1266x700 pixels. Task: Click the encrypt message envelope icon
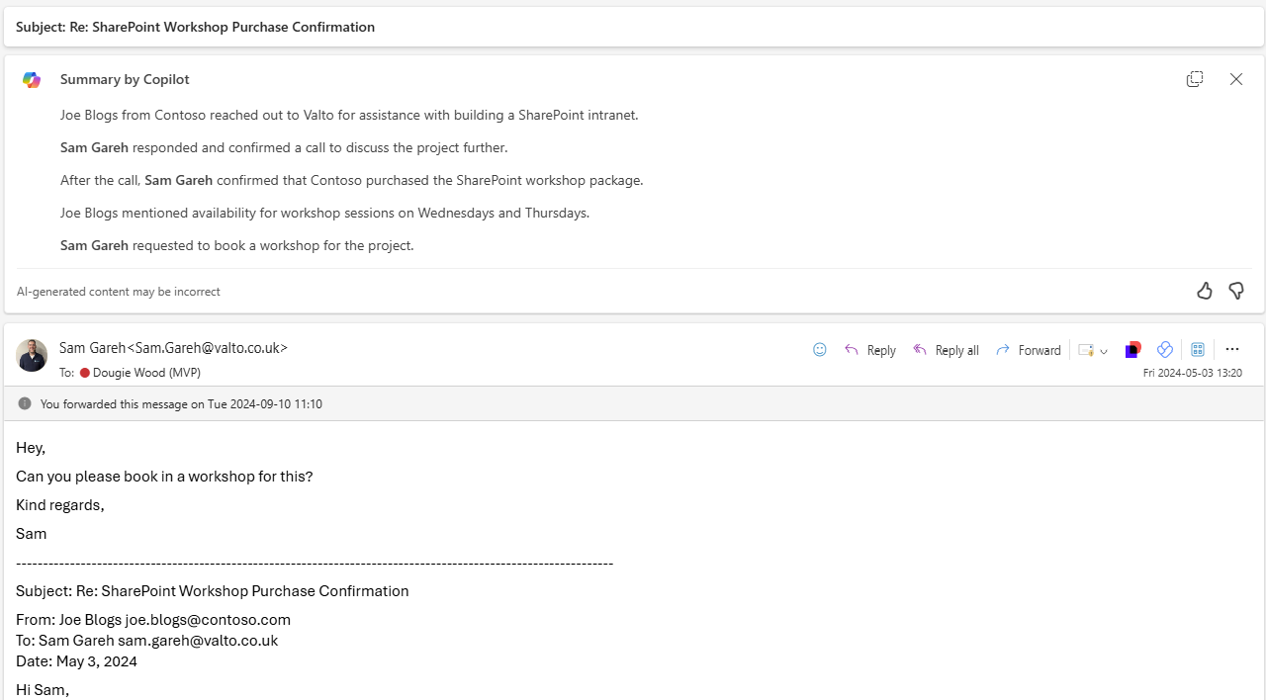coord(1086,350)
